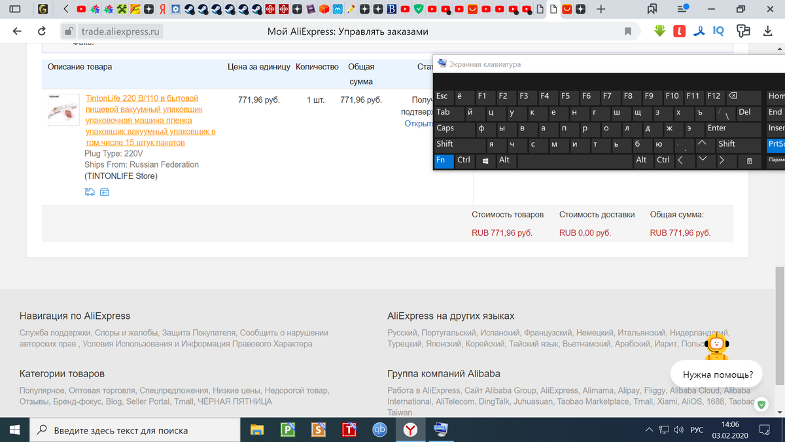Click the delivery truck icon under product
The height and width of the screenshot is (442, 785).
coord(90,192)
